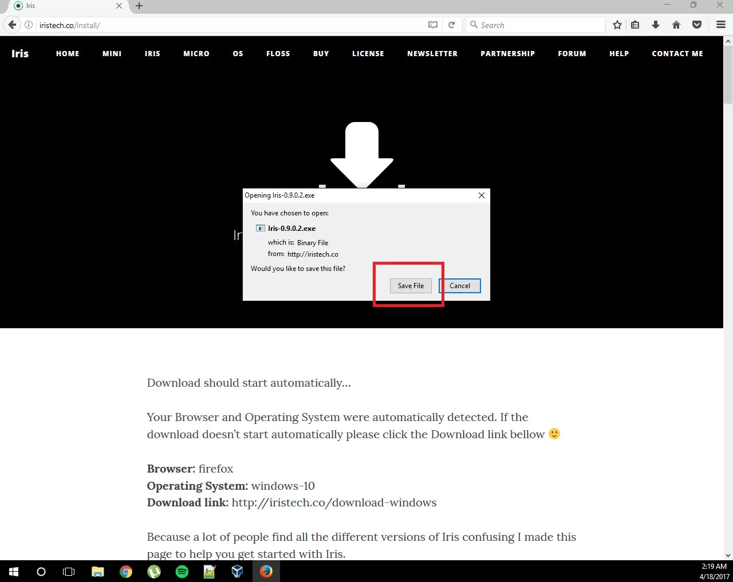Open Task View on taskbar
The image size is (733, 582).
[x=69, y=571]
